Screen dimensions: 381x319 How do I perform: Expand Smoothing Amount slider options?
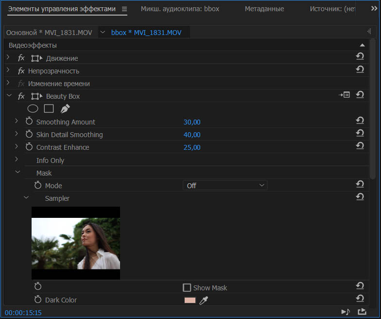(x=17, y=121)
